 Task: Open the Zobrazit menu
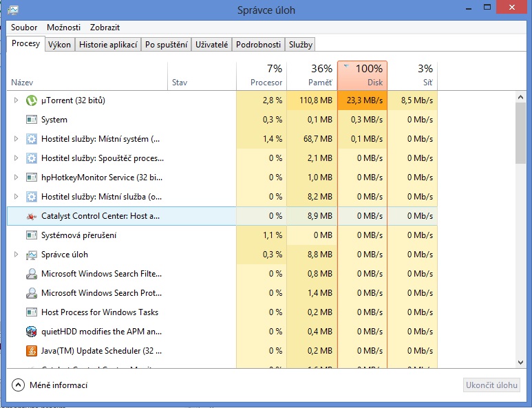105,28
